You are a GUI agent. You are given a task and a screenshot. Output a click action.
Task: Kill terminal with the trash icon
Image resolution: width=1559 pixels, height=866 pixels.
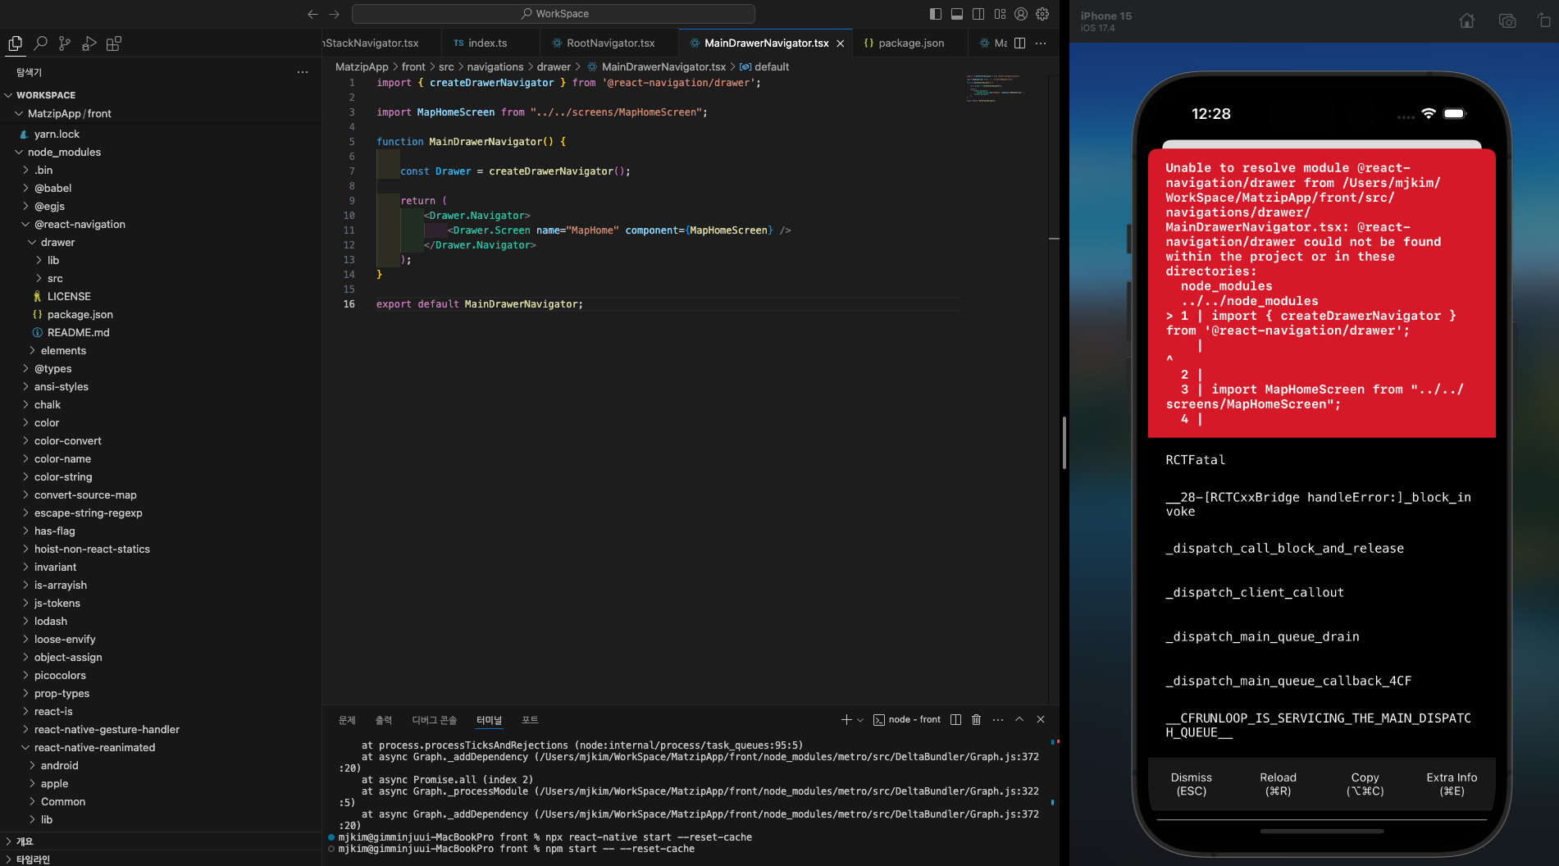976,719
